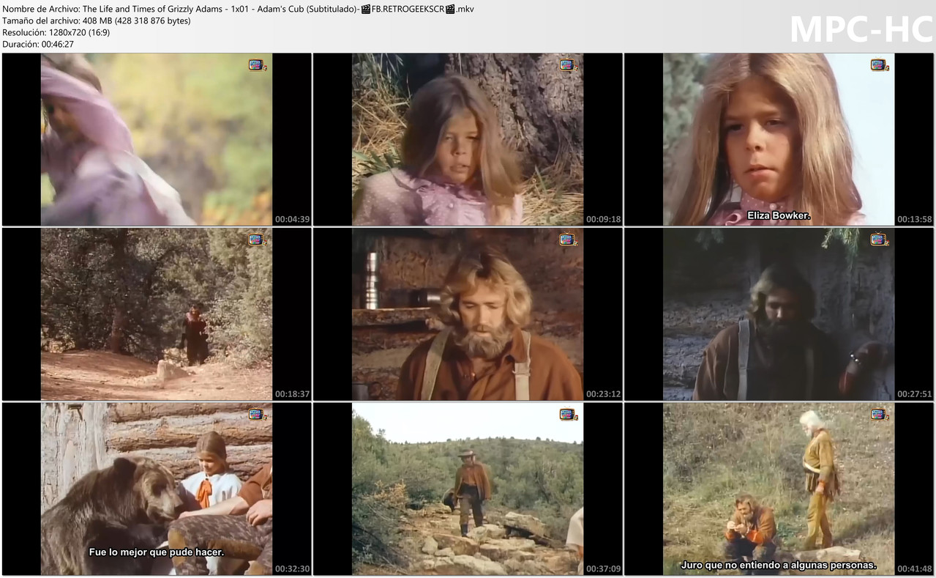Click the 00:09:18 timestamp
The height and width of the screenshot is (578, 936).
click(x=603, y=219)
